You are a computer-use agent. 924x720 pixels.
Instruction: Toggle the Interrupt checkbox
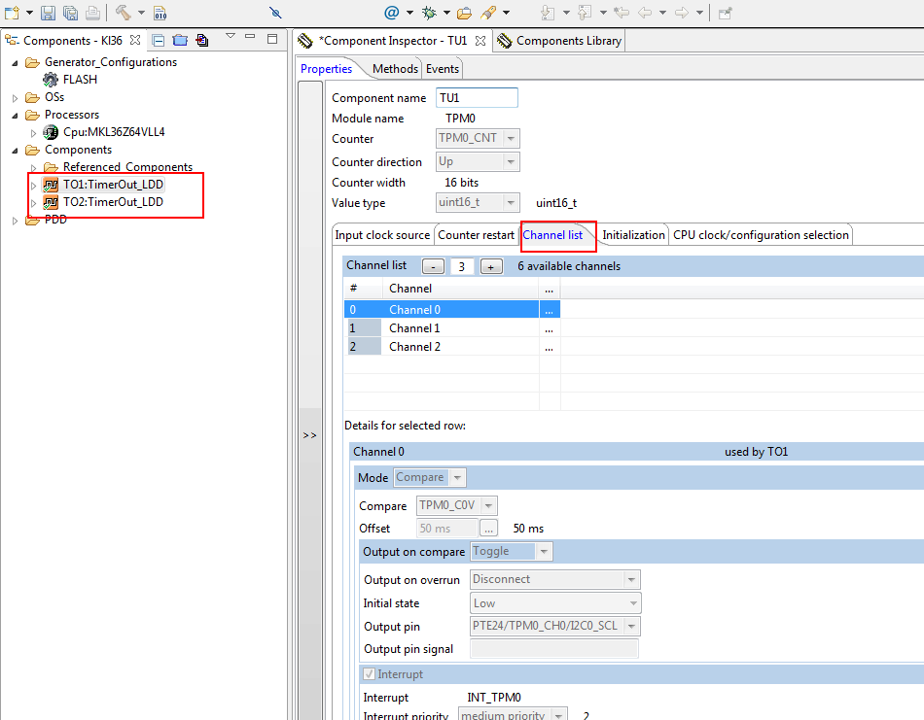click(369, 673)
